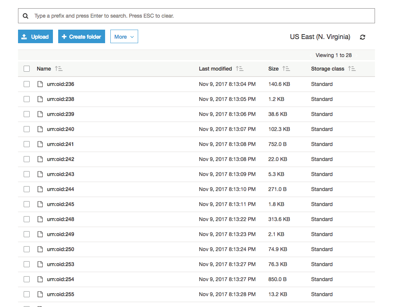Sort by Storage class sort icon
Viewport: 399px width, 307px height.
tap(352, 69)
